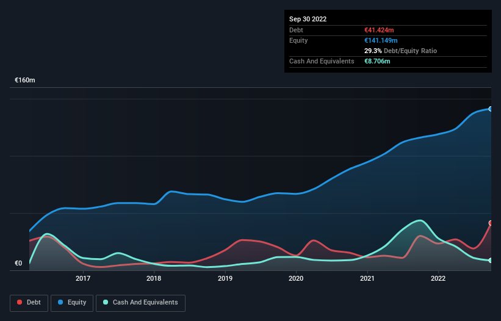Click the 2021 x-axis label
The height and width of the screenshot is (321, 501).
pyautogui.click(x=367, y=278)
